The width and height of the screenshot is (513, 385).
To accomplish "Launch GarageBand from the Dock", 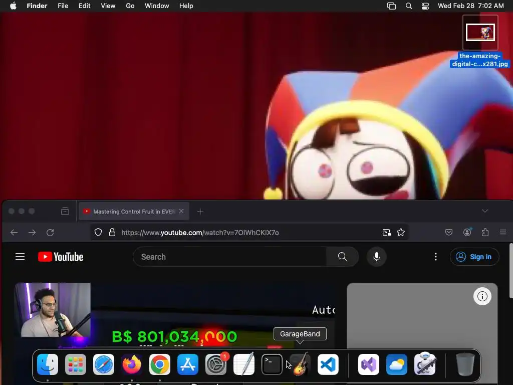I will tap(300, 364).
